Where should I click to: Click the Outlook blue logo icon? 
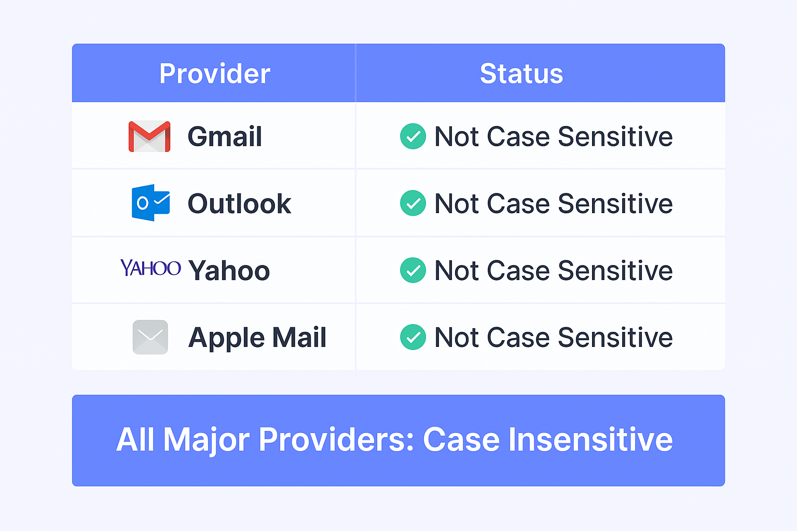(x=150, y=203)
